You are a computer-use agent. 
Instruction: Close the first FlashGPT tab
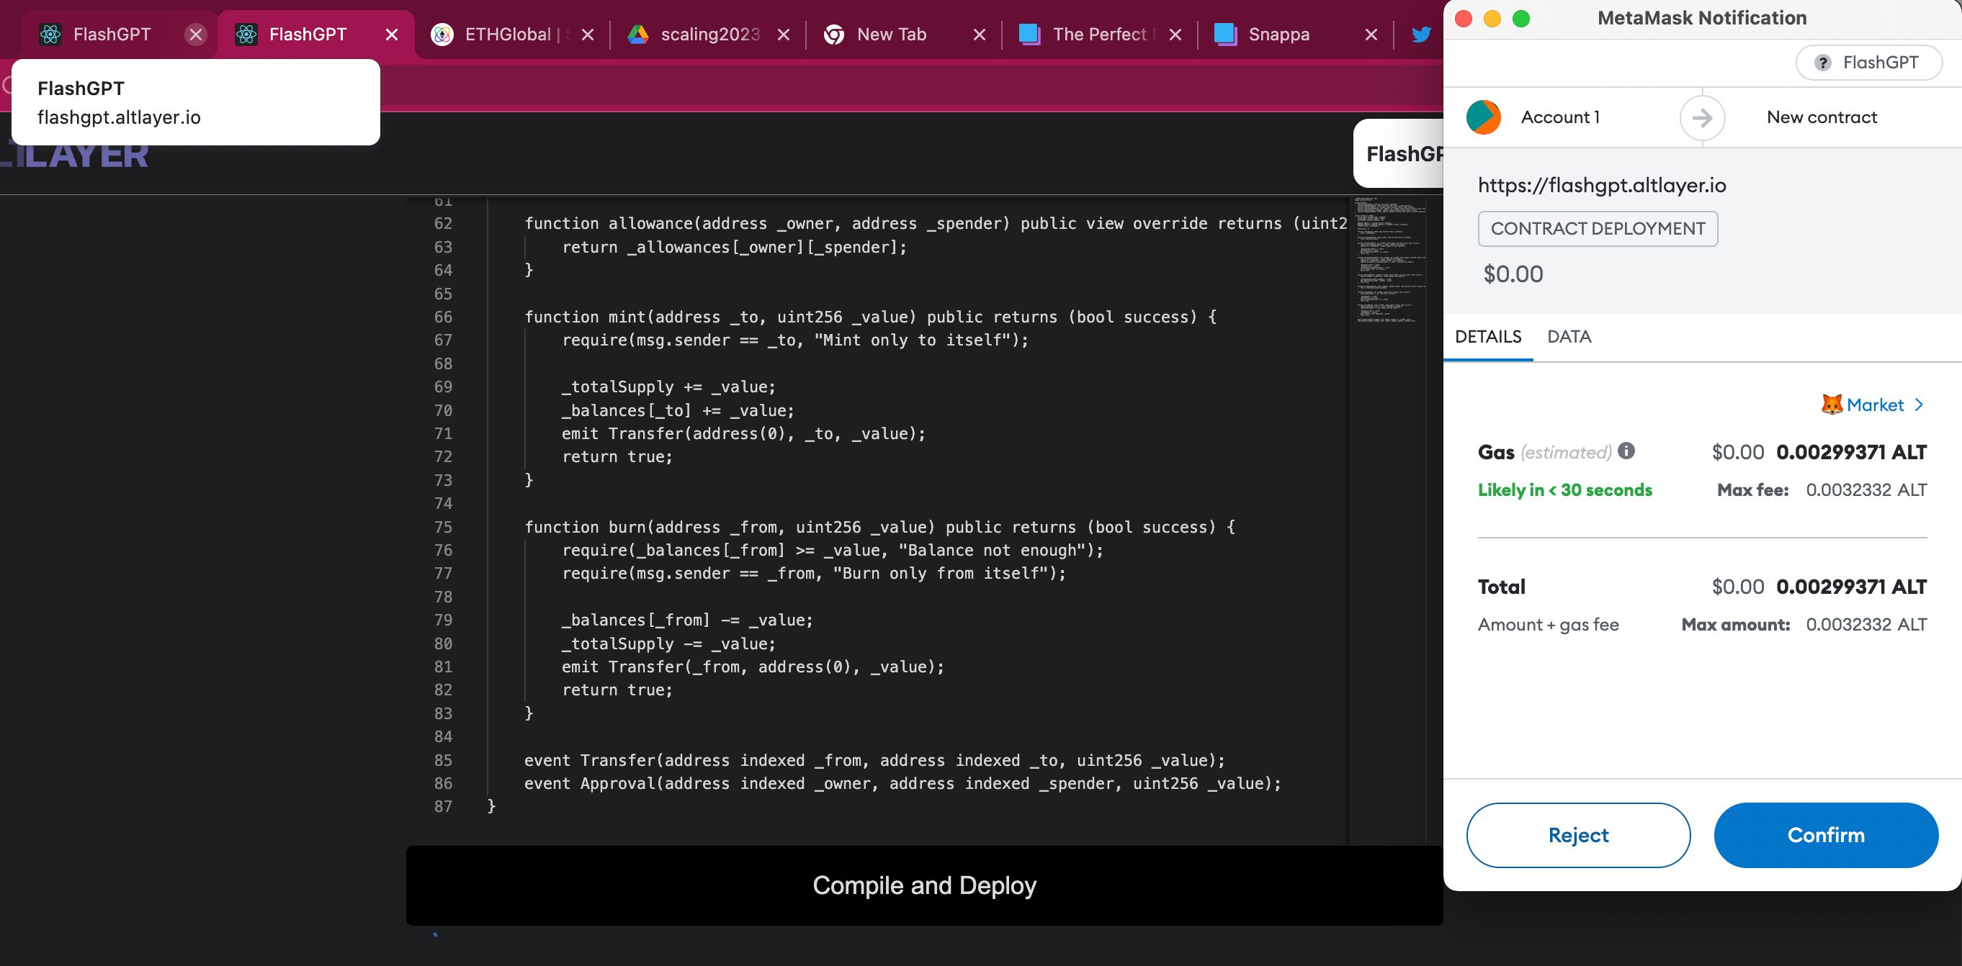196,35
